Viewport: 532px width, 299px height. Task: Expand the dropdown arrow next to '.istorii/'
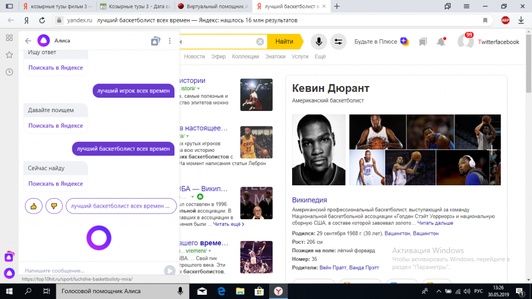tap(198, 89)
